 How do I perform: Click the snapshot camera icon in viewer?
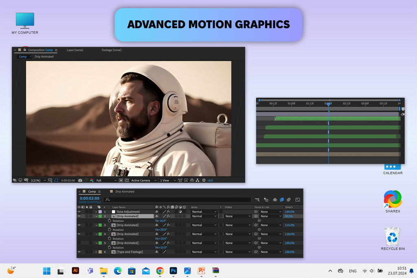coord(80,180)
